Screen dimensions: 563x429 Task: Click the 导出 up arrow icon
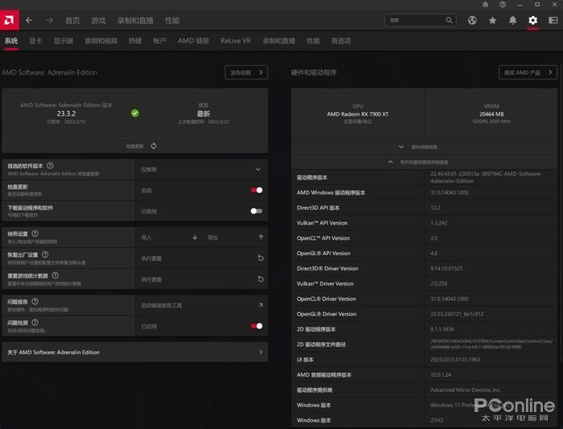[261, 237]
